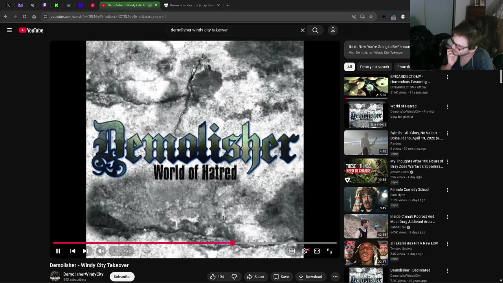Enter full screen with expand icon
Screen dimensions: 503x283
330,251
